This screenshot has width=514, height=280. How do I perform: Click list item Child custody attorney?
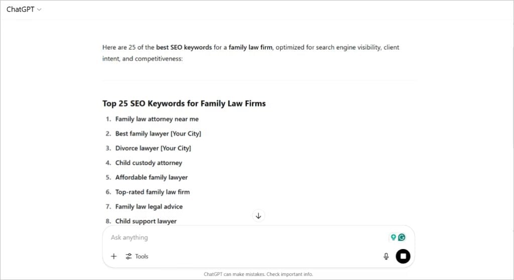(x=149, y=163)
